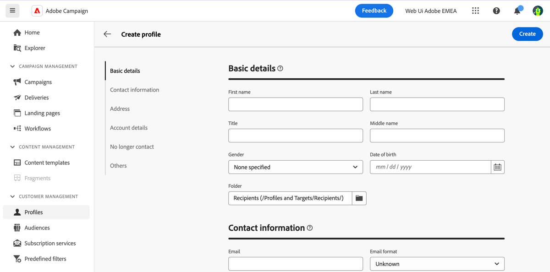Open the Email format dropdown
This screenshot has height=272, width=550.
[436, 264]
